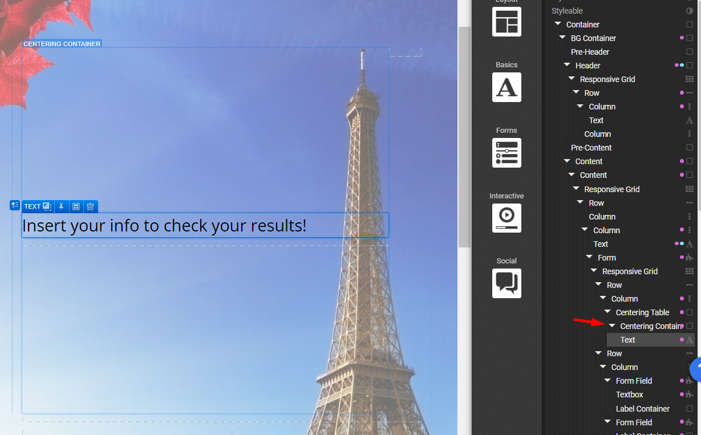
Task: Open the Layout widgets category icon
Action: 506,22
